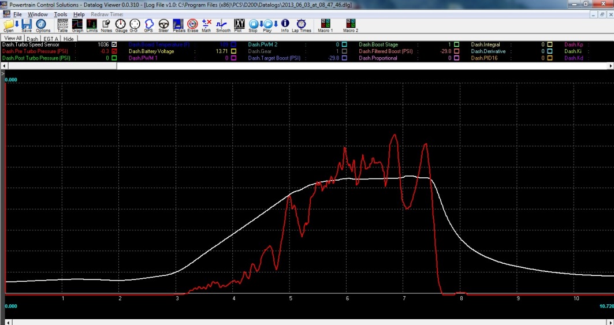The image size is (614, 325).
Task: Open the Tools menu
Action: click(61, 14)
